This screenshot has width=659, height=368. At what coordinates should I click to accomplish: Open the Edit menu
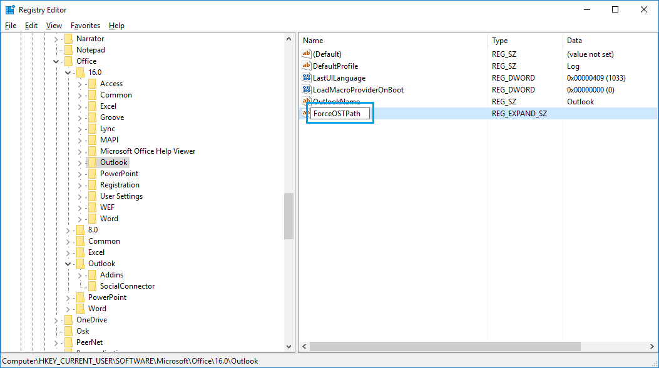point(31,26)
